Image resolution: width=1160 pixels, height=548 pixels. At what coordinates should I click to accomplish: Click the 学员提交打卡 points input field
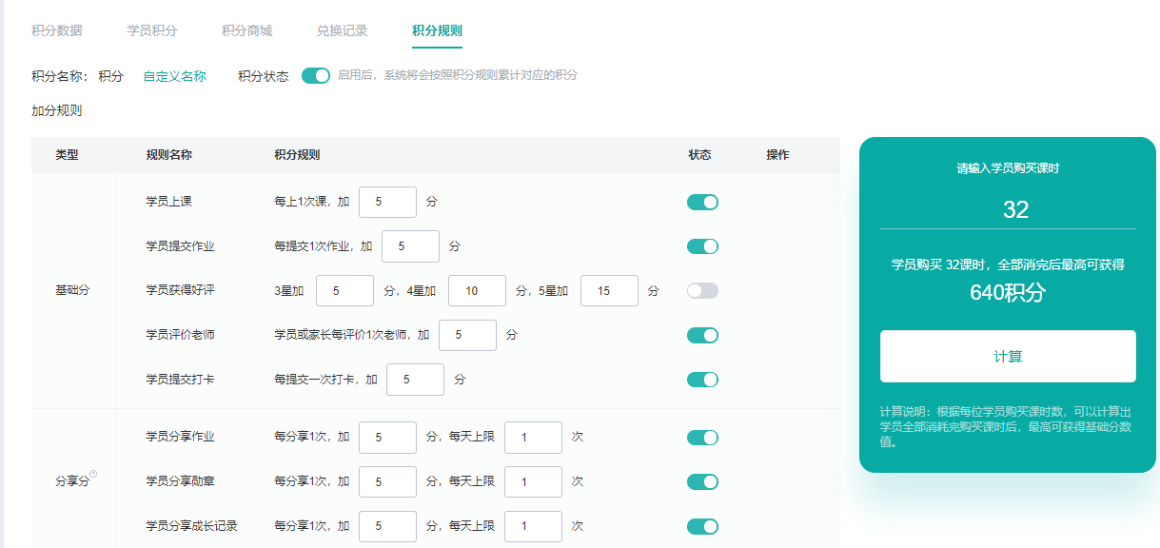[x=415, y=379]
